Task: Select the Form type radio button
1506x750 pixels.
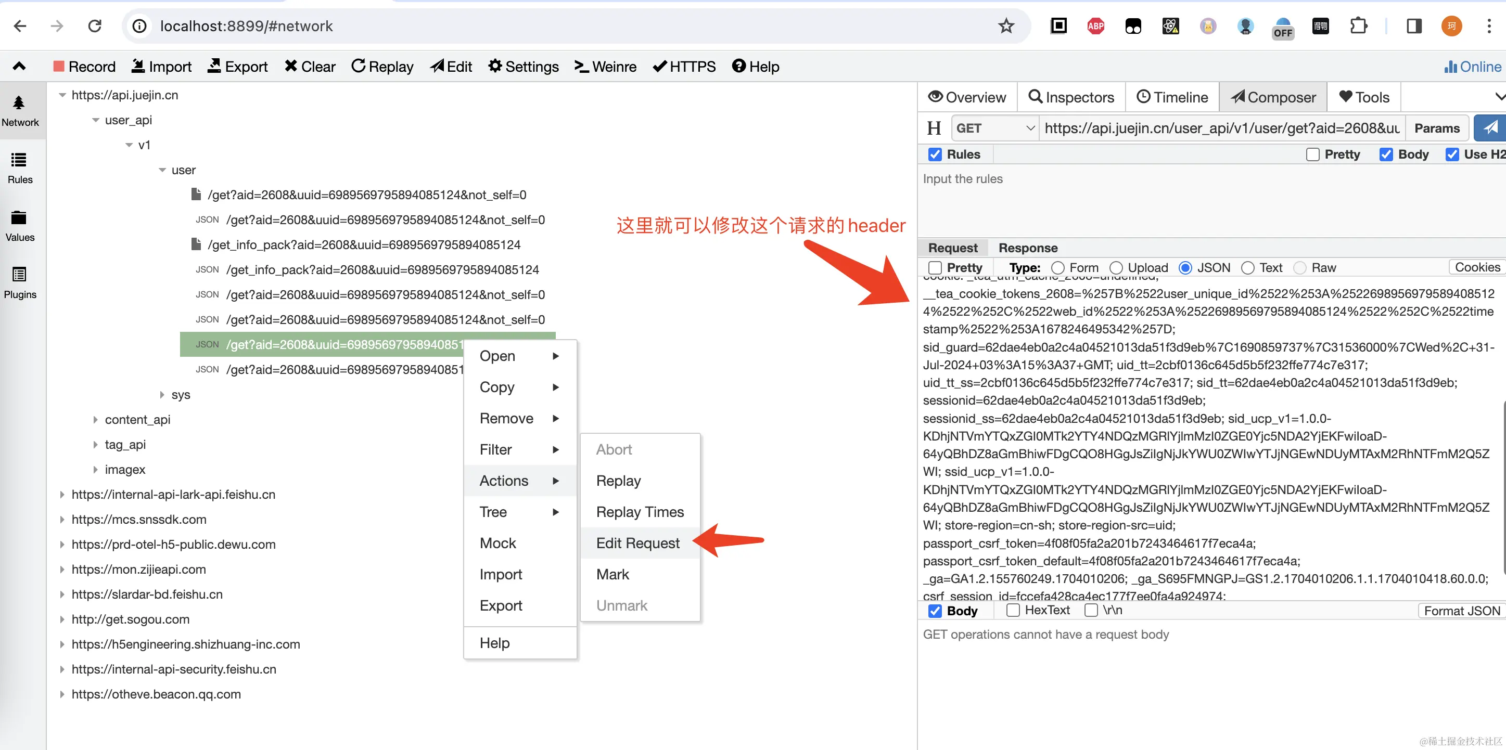Action: (x=1057, y=267)
